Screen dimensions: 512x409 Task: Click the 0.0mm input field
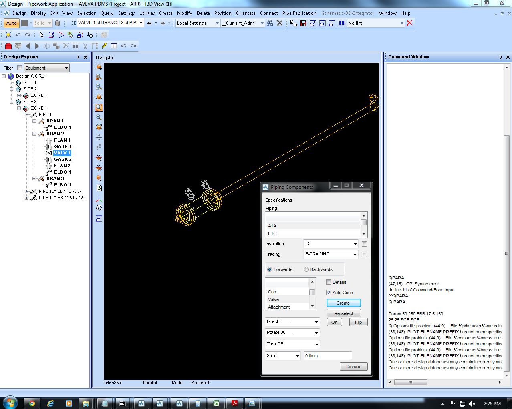pos(328,356)
